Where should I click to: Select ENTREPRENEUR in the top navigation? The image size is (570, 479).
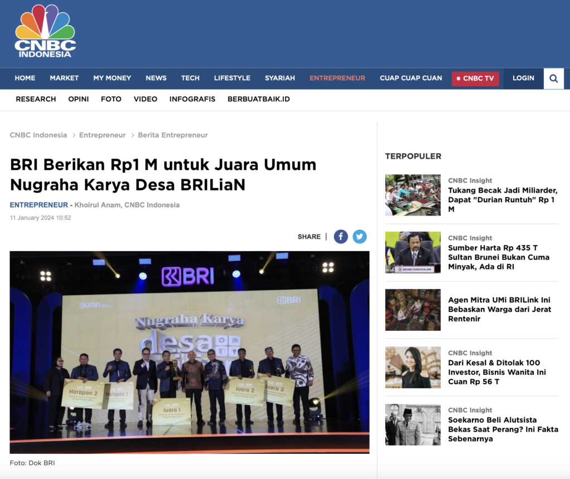pos(337,78)
